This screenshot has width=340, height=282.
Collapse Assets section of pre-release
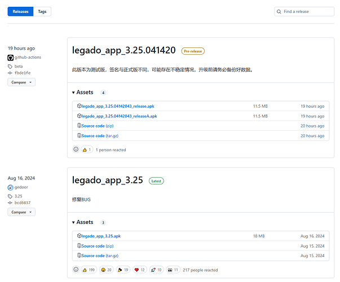click(83, 92)
